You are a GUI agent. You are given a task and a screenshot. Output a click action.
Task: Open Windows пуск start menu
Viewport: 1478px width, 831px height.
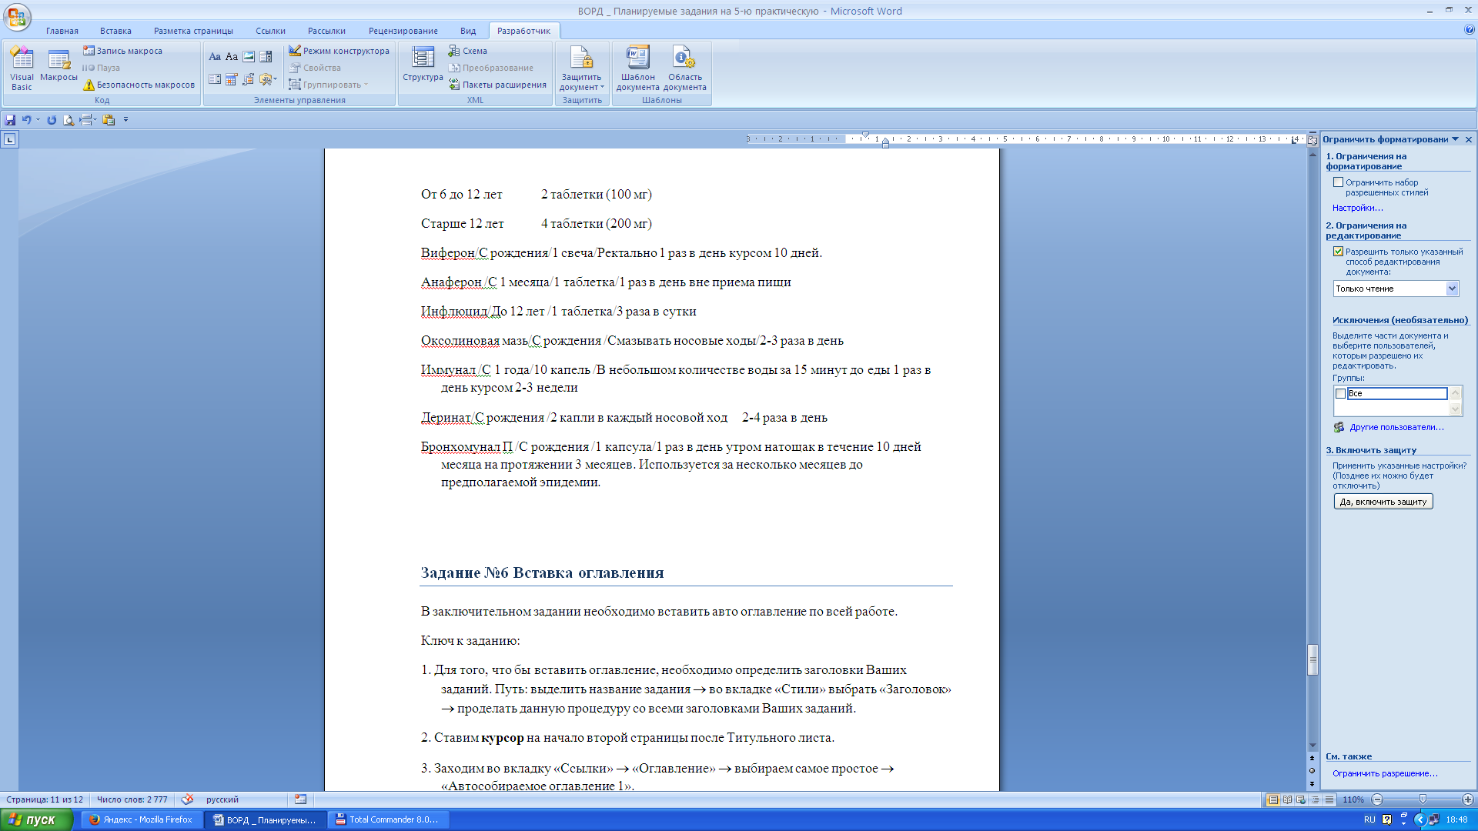[36, 819]
